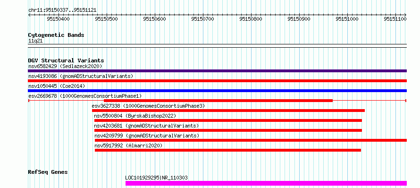Open nsv1050445 (Coe2014) variant label
The height and width of the screenshot is (188, 420).
pyautogui.click(x=57, y=86)
